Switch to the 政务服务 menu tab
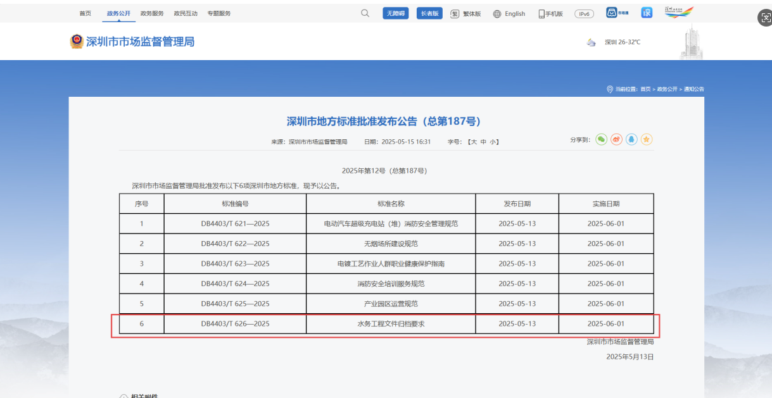 tap(152, 12)
